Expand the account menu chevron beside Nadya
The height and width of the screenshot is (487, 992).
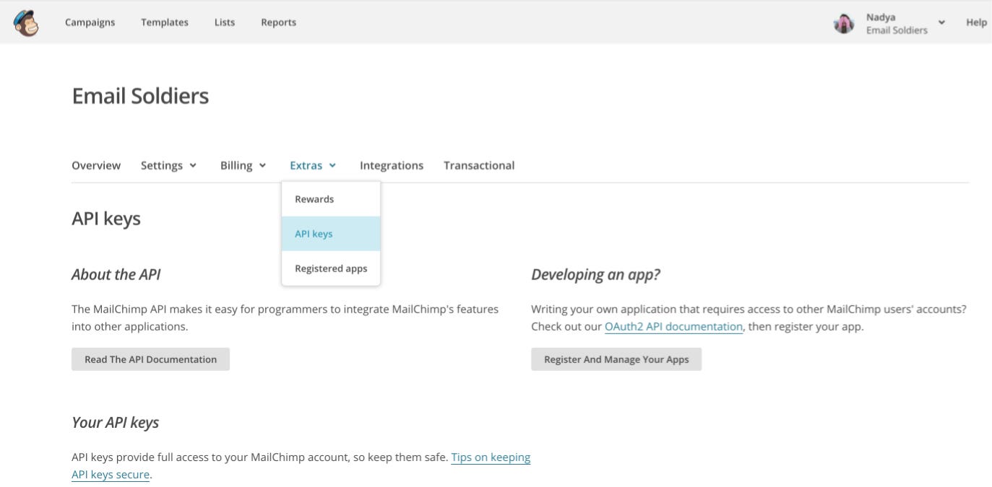tap(941, 22)
